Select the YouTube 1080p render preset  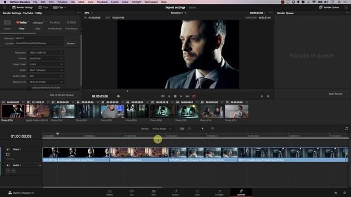point(21,25)
